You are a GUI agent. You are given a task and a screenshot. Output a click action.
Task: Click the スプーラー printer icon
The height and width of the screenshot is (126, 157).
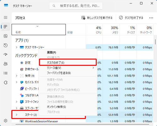(x=22, y=108)
